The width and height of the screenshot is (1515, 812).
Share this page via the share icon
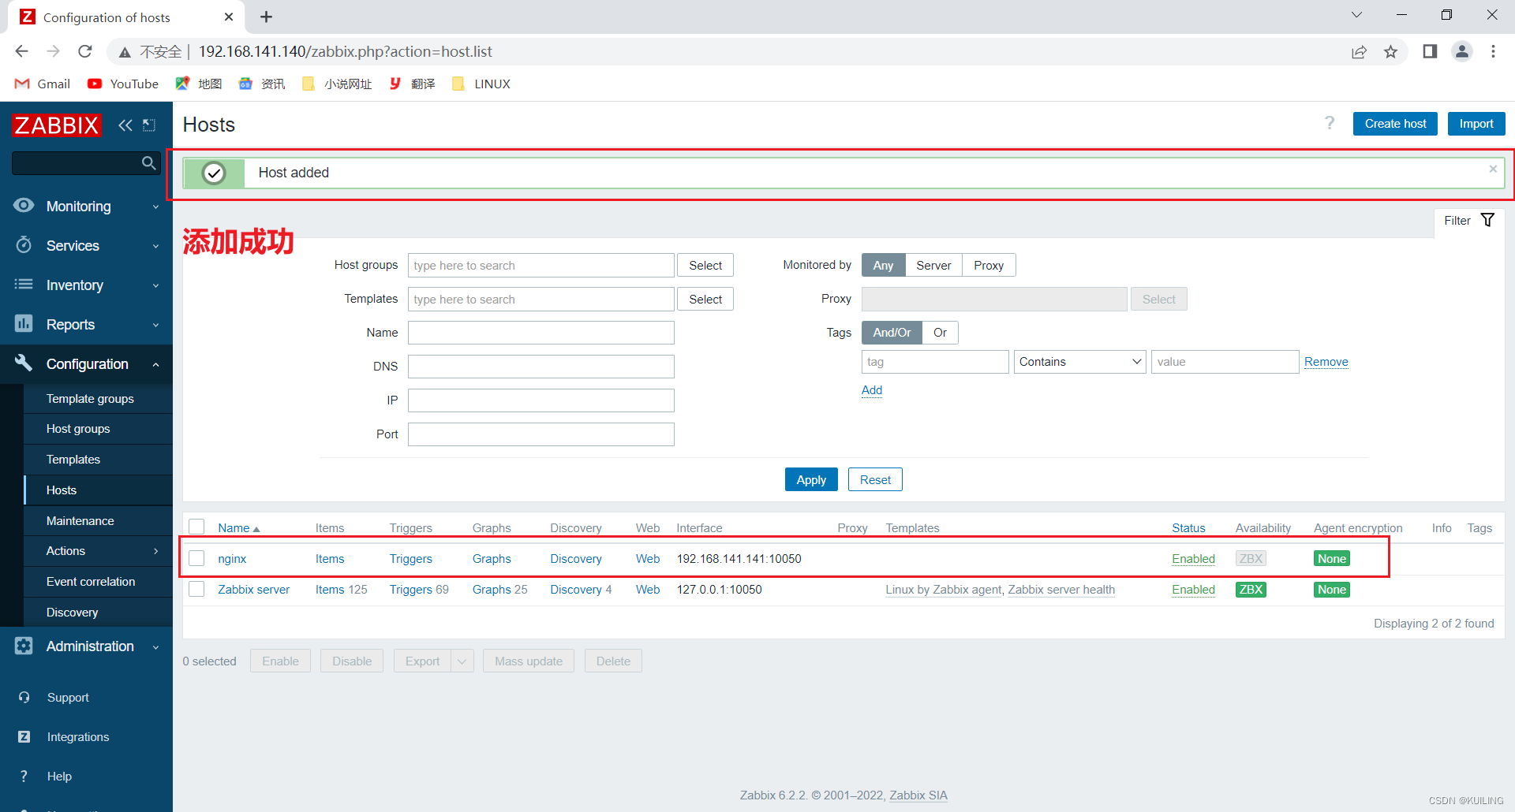[1359, 51]
